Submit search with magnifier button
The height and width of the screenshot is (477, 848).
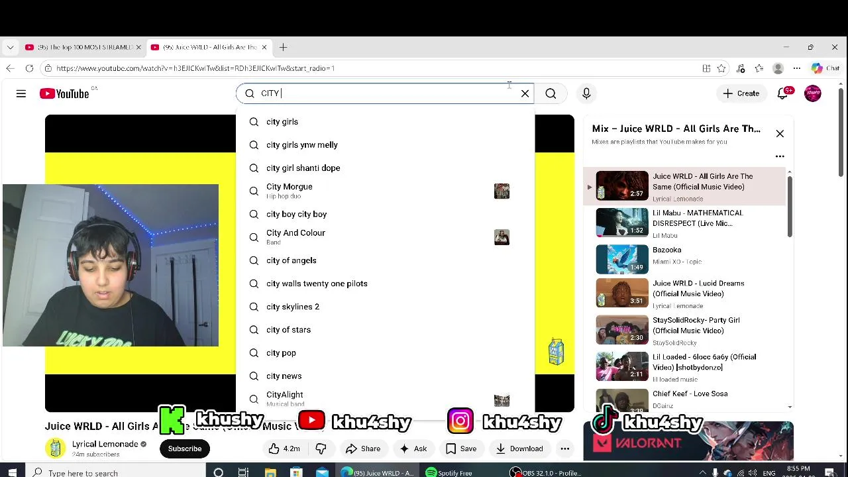[551, 93]
